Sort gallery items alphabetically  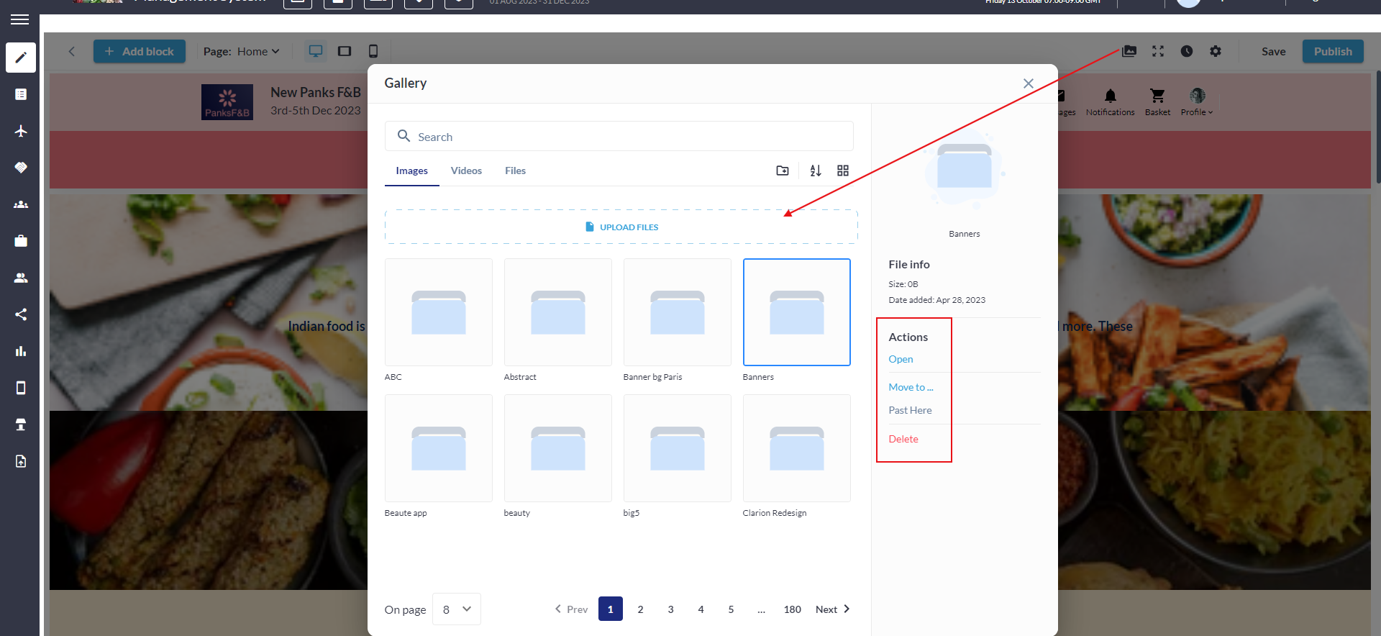pyautogui.click(x=815, y=171)
